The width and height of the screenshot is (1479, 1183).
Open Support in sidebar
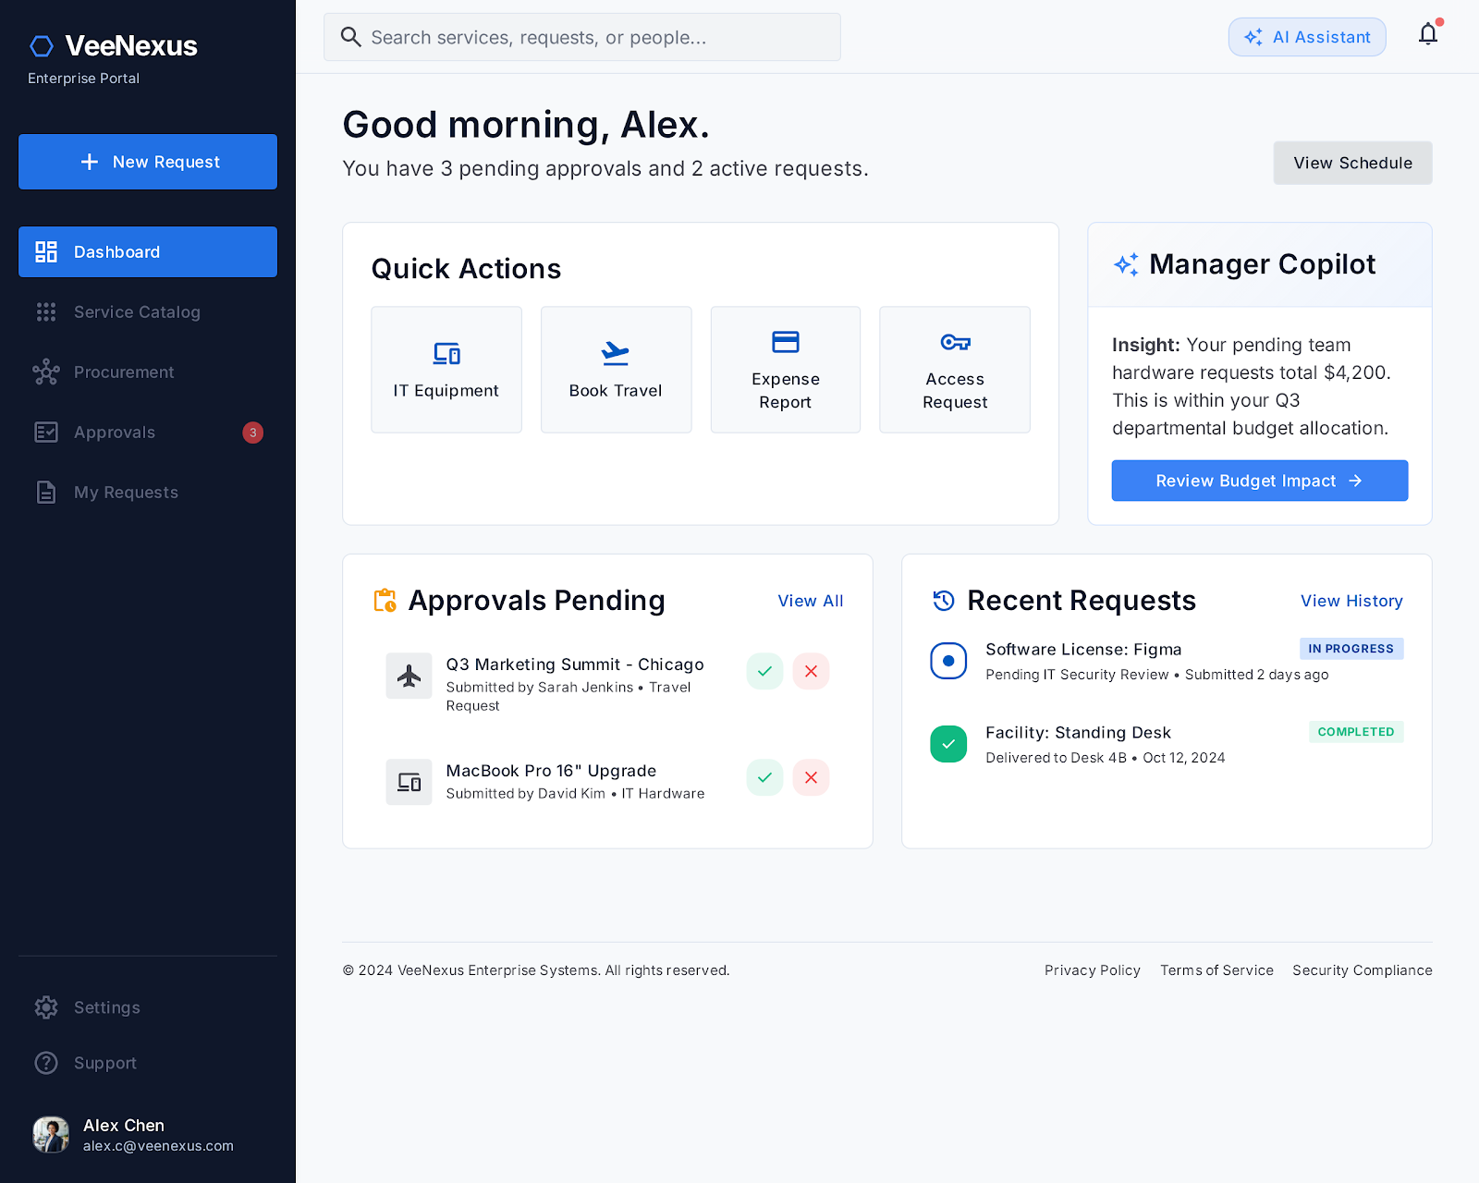click(x=148, y=1063)
